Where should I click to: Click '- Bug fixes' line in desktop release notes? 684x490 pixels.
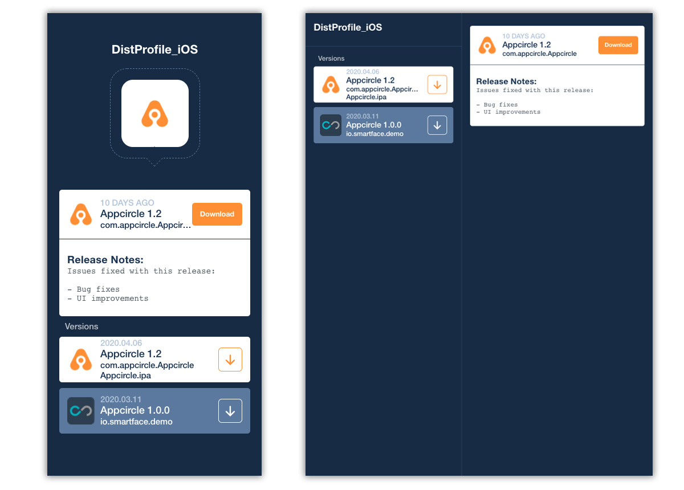click(497, 105)
